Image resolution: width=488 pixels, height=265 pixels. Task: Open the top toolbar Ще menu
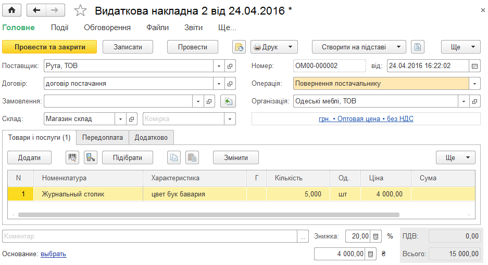461,47
